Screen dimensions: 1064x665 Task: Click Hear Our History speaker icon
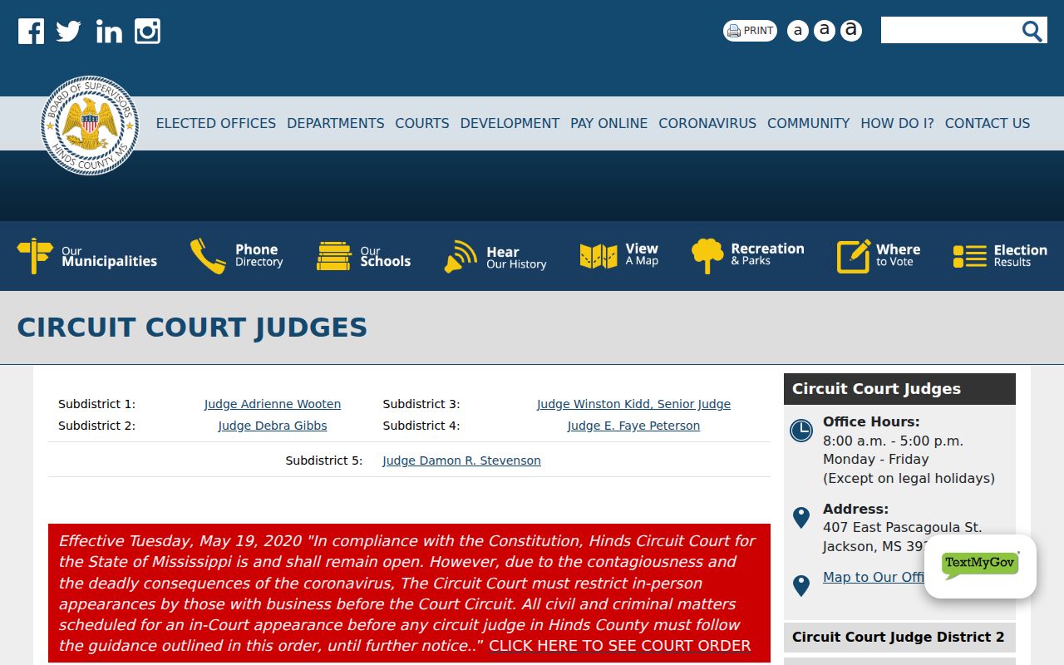click(461, 256)
